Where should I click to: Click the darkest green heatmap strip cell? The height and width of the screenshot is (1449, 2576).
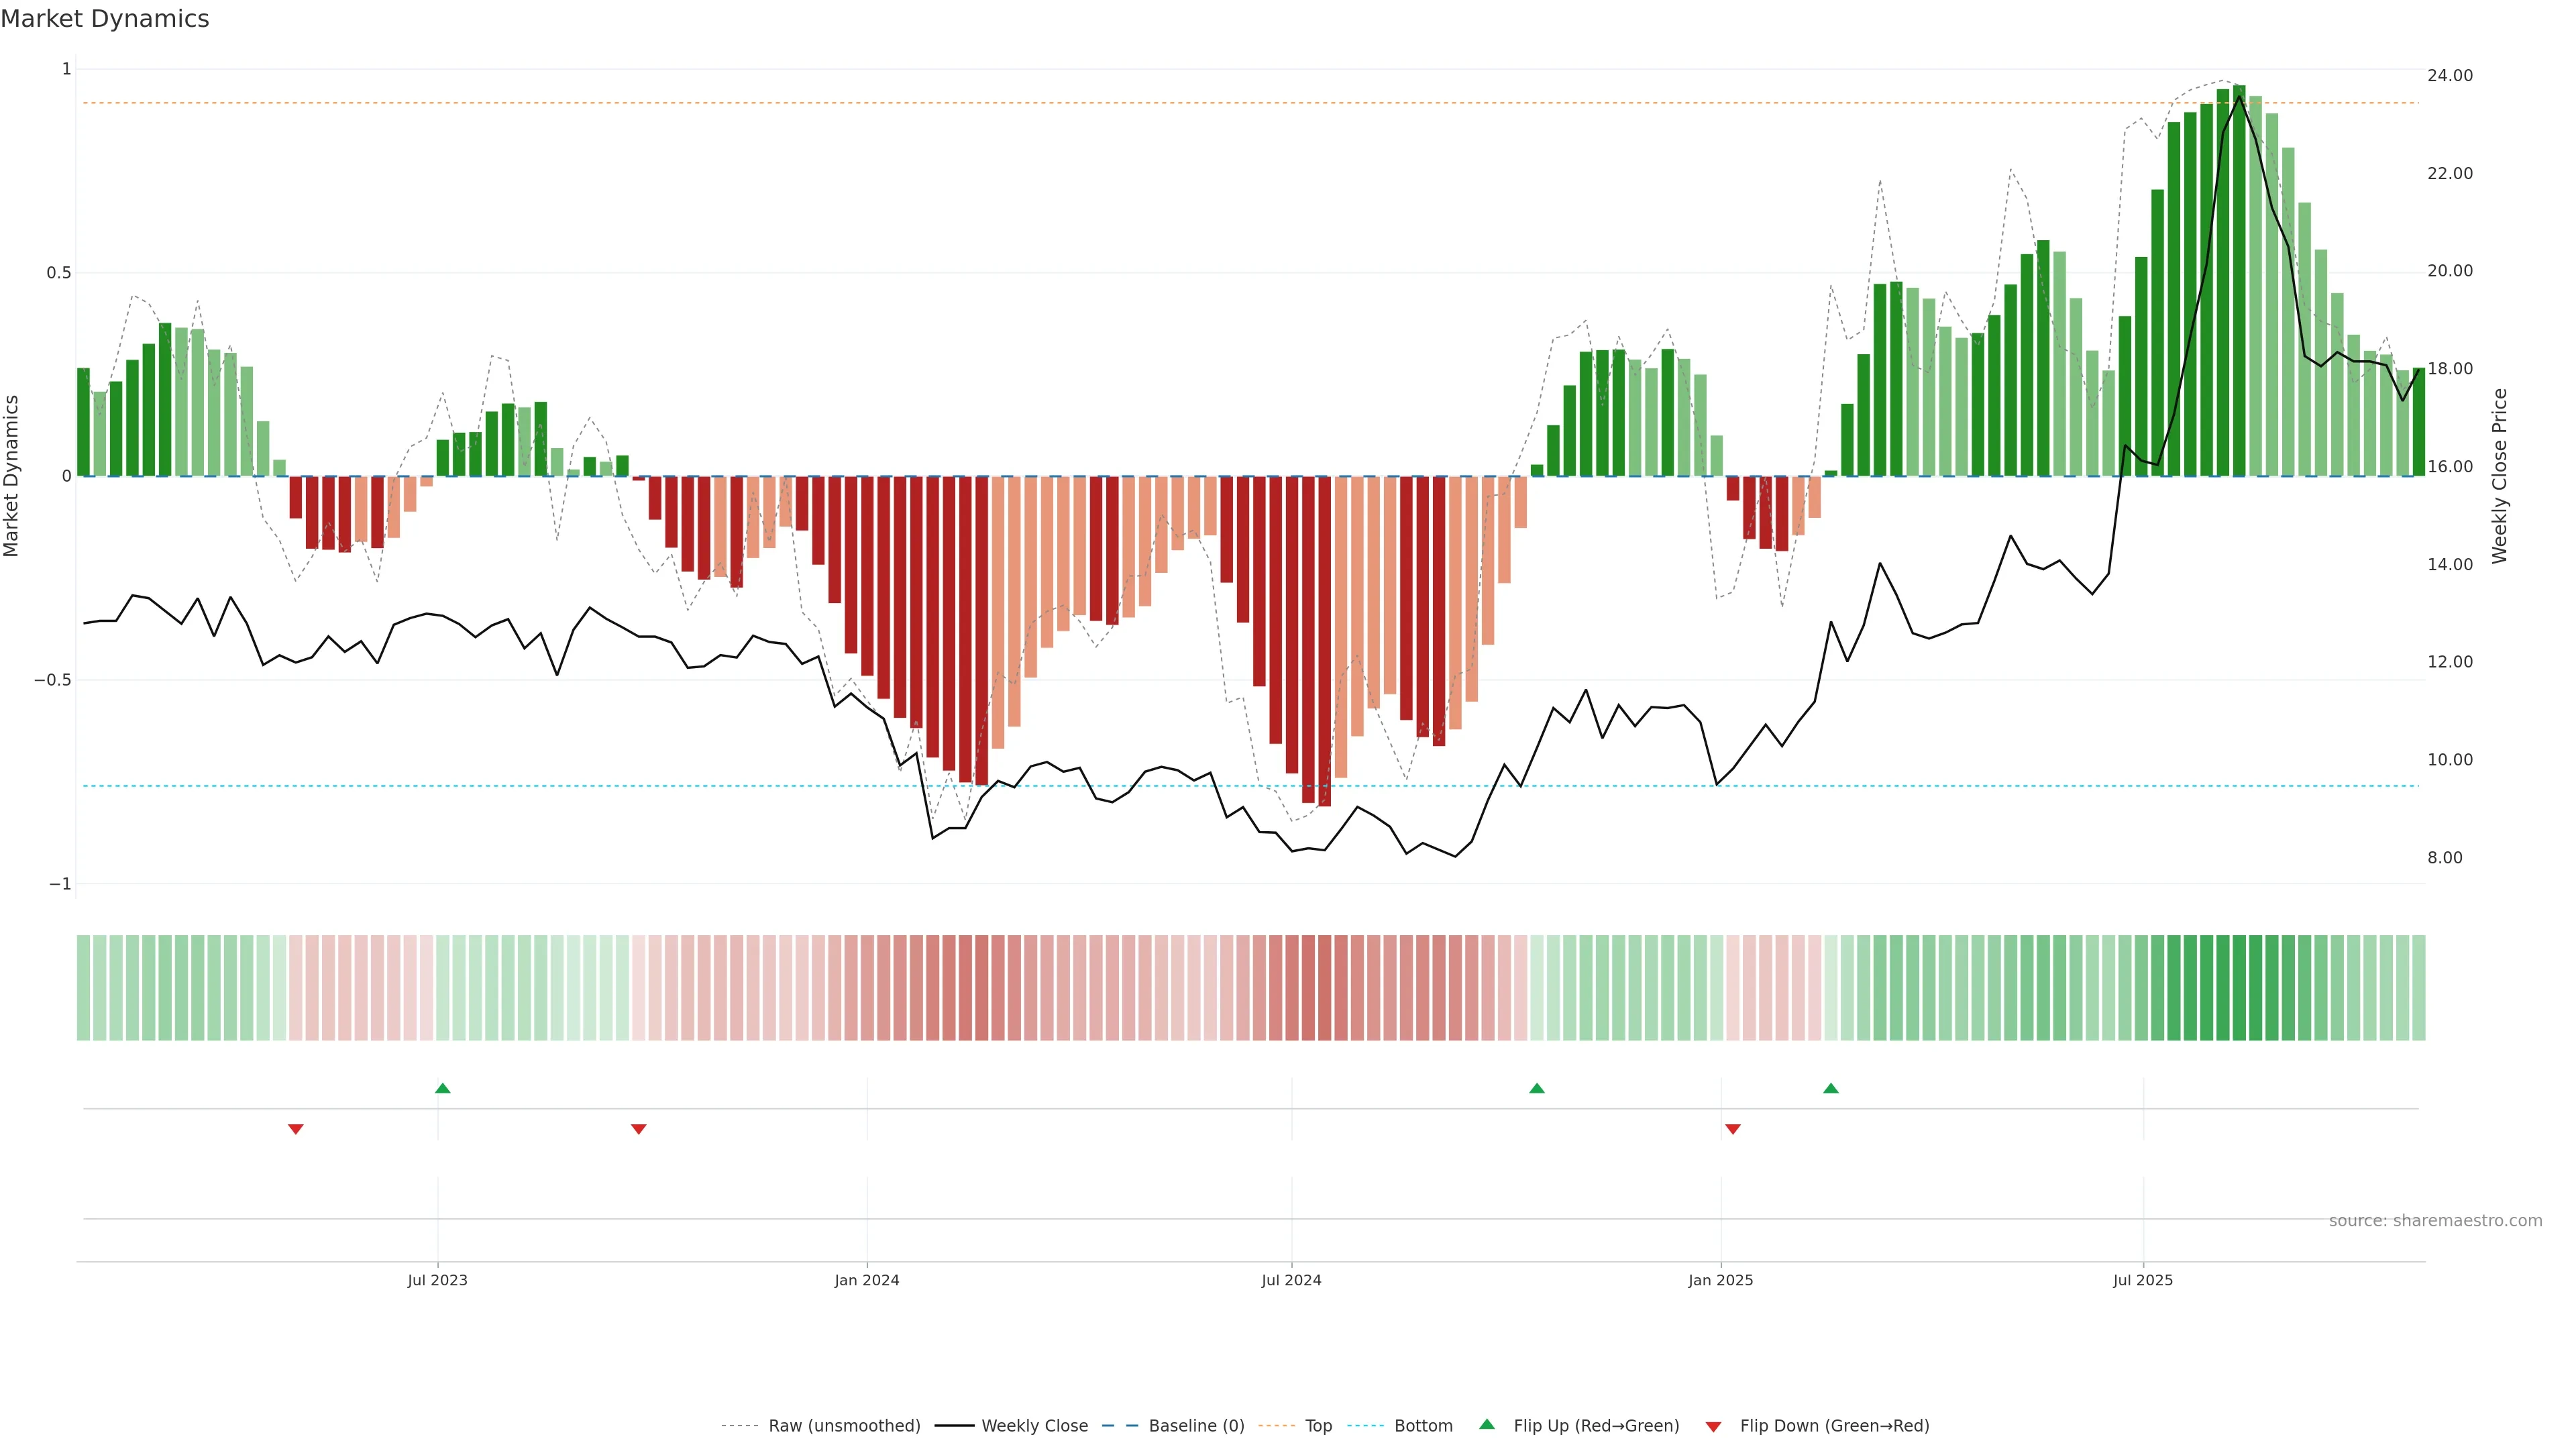(x=2239, y=988)
